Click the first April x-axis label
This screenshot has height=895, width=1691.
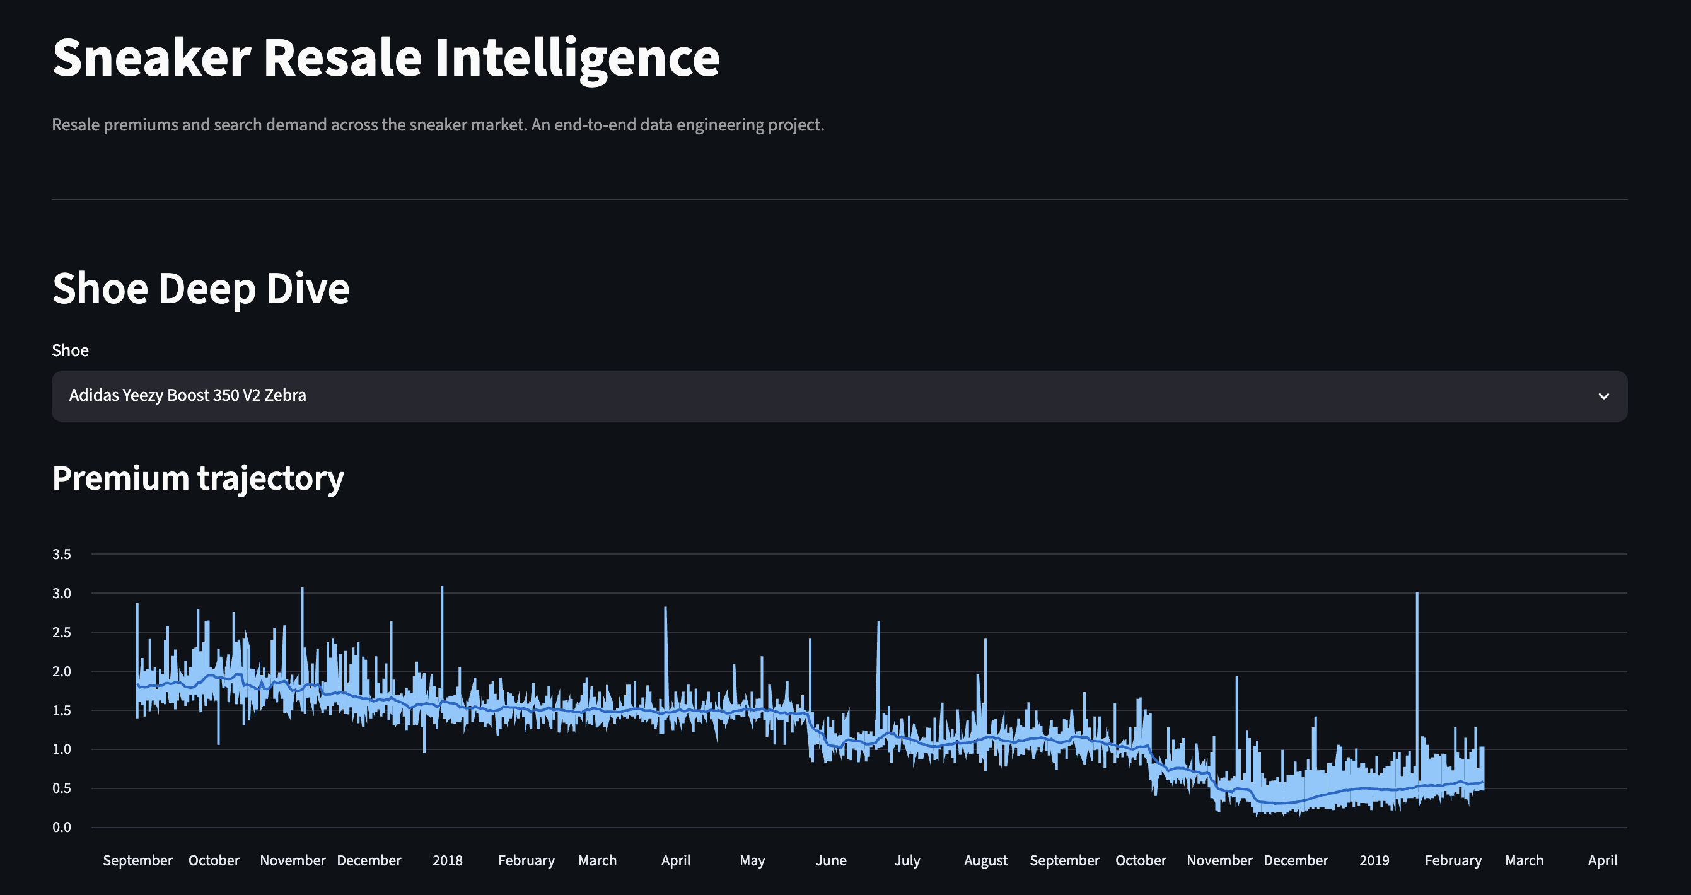676,861
